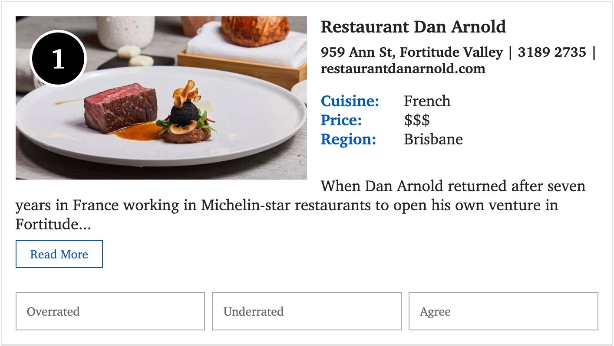614x346 pixels.
Task: Select the Brisbane region value
Action: 433,139
